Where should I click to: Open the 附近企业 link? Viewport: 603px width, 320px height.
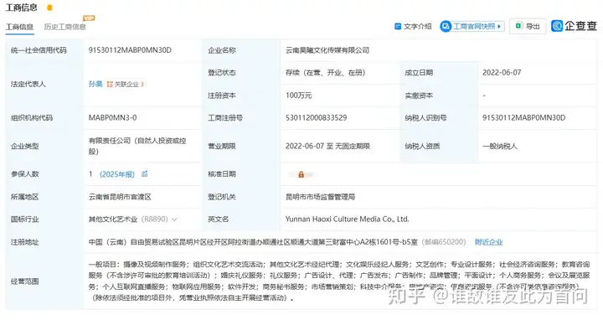coord(489,242)
